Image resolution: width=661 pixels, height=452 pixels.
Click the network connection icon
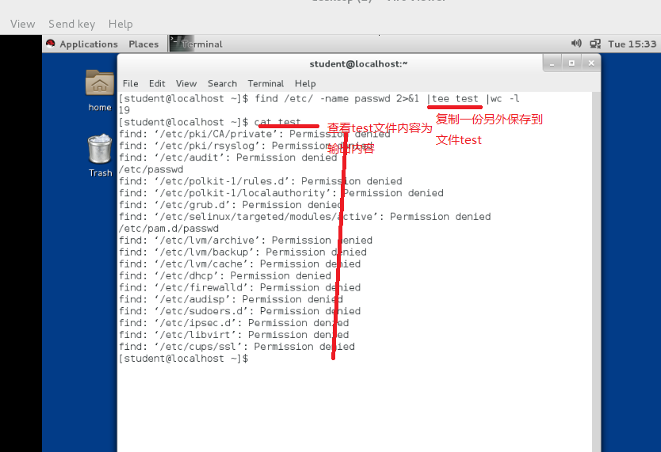tap(595, 44)
